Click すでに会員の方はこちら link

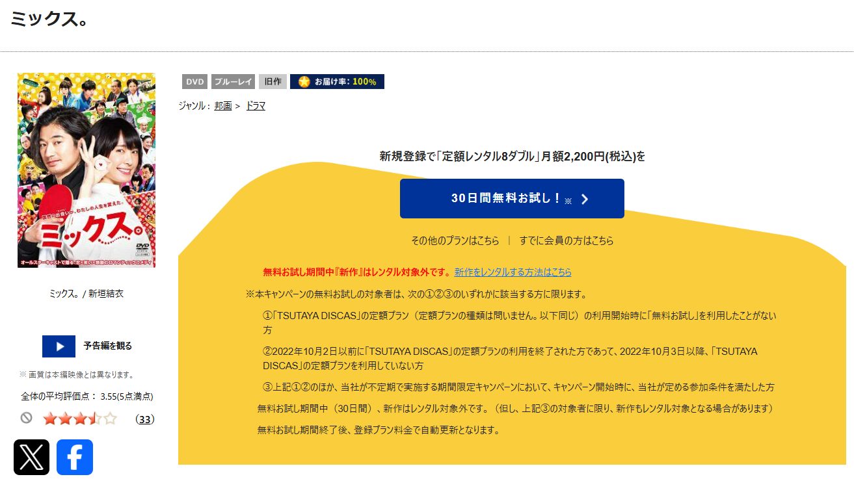point(567,240)
